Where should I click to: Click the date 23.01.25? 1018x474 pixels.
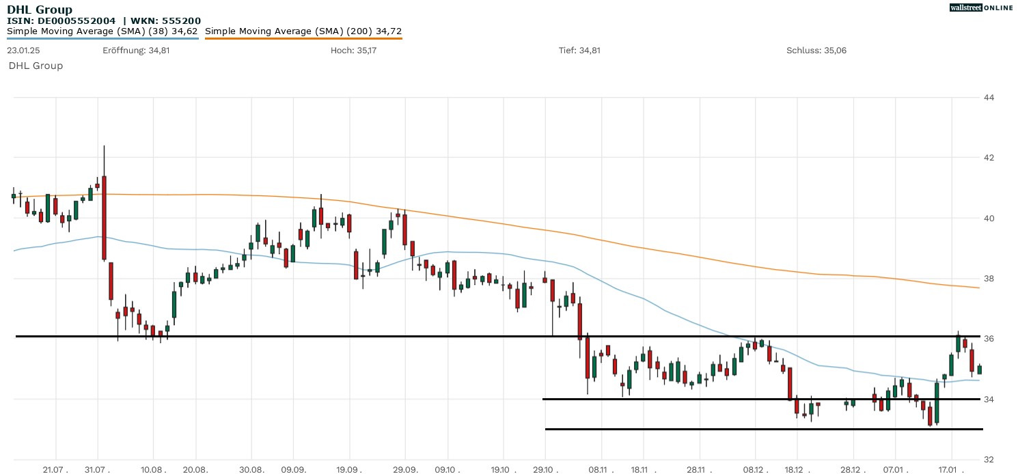click(23, 51)
